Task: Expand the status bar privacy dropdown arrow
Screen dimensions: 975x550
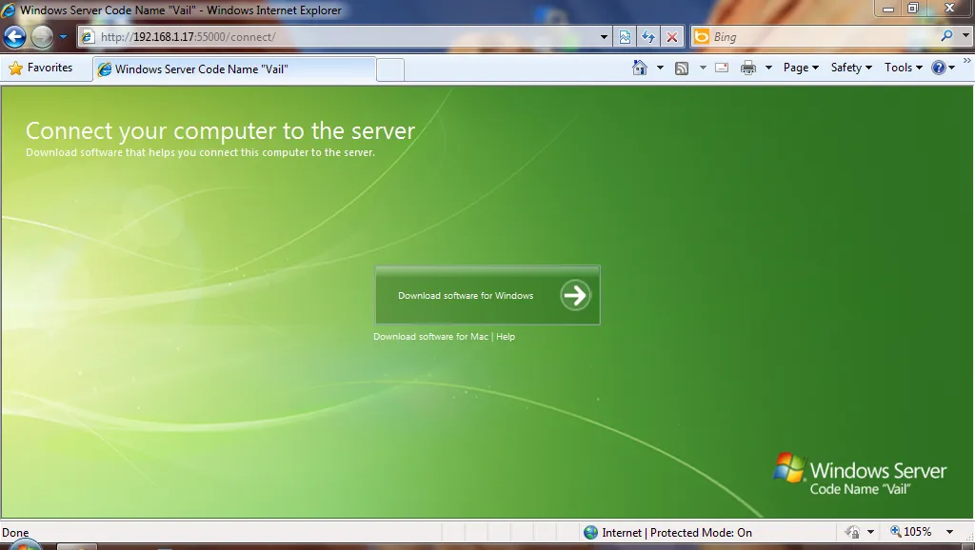Action: point(870,532)
